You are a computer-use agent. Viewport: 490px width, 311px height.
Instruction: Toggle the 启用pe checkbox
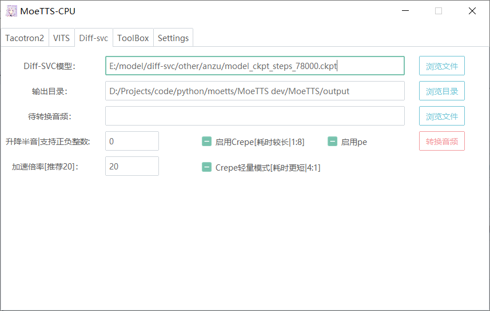333,142
